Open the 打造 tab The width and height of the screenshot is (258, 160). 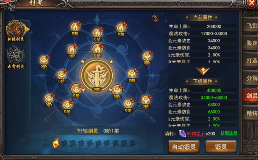click(x=251, y=61)
